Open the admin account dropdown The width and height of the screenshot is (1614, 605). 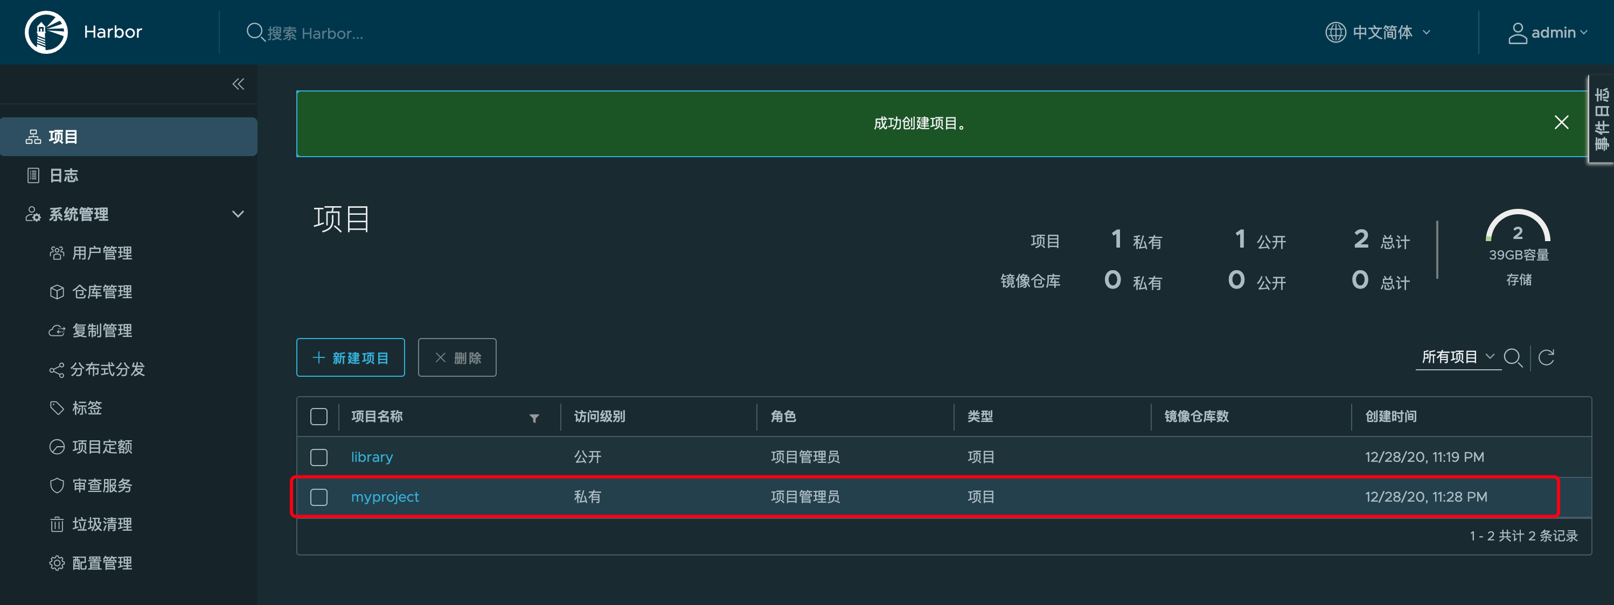(1547, 33)
